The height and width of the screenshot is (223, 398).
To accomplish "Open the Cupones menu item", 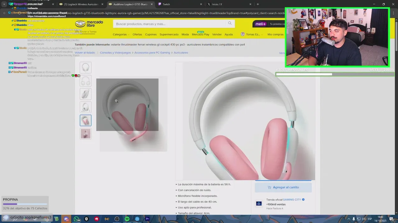I will coord(151,34).
